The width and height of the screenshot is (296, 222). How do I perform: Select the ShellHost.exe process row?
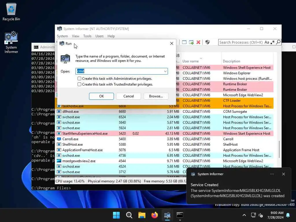[x=164, y=145]
